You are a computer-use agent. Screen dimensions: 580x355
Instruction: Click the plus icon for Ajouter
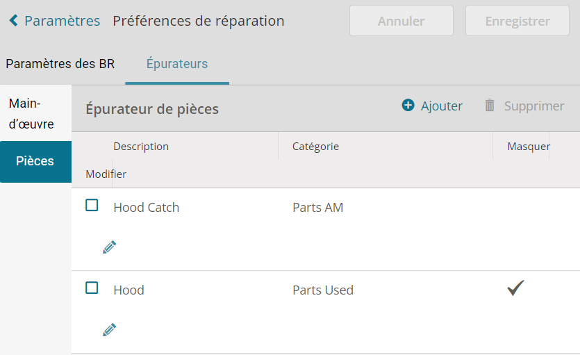tap(408, 106)
